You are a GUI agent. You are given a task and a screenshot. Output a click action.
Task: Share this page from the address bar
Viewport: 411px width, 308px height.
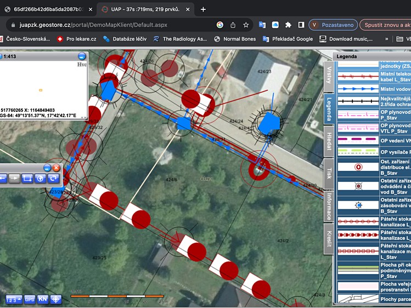pos(233,25)
